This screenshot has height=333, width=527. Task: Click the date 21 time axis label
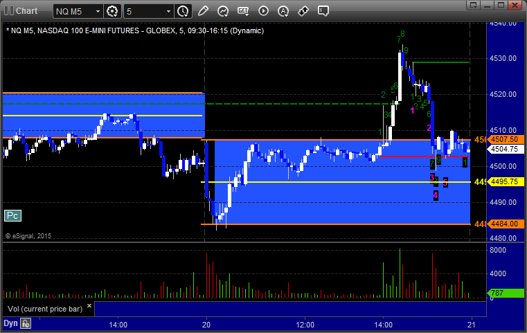[x=472, y=325]
